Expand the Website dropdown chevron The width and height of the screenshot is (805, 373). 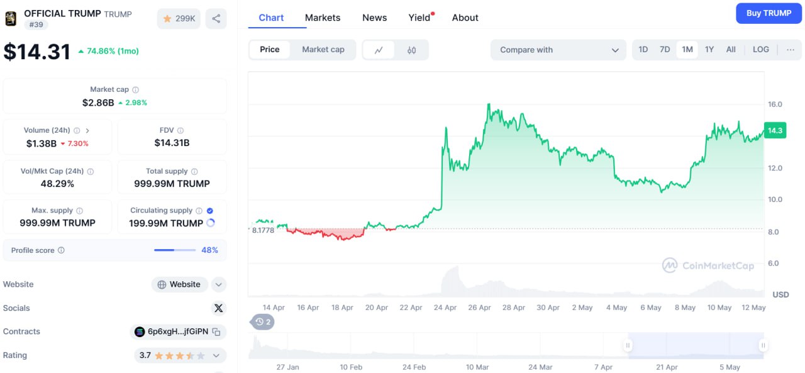click(x=219, y=285)
